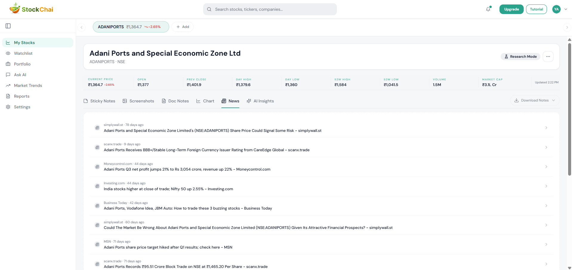Open the Tutorial button
Screen dimensions: 572x270
point(536,9)
